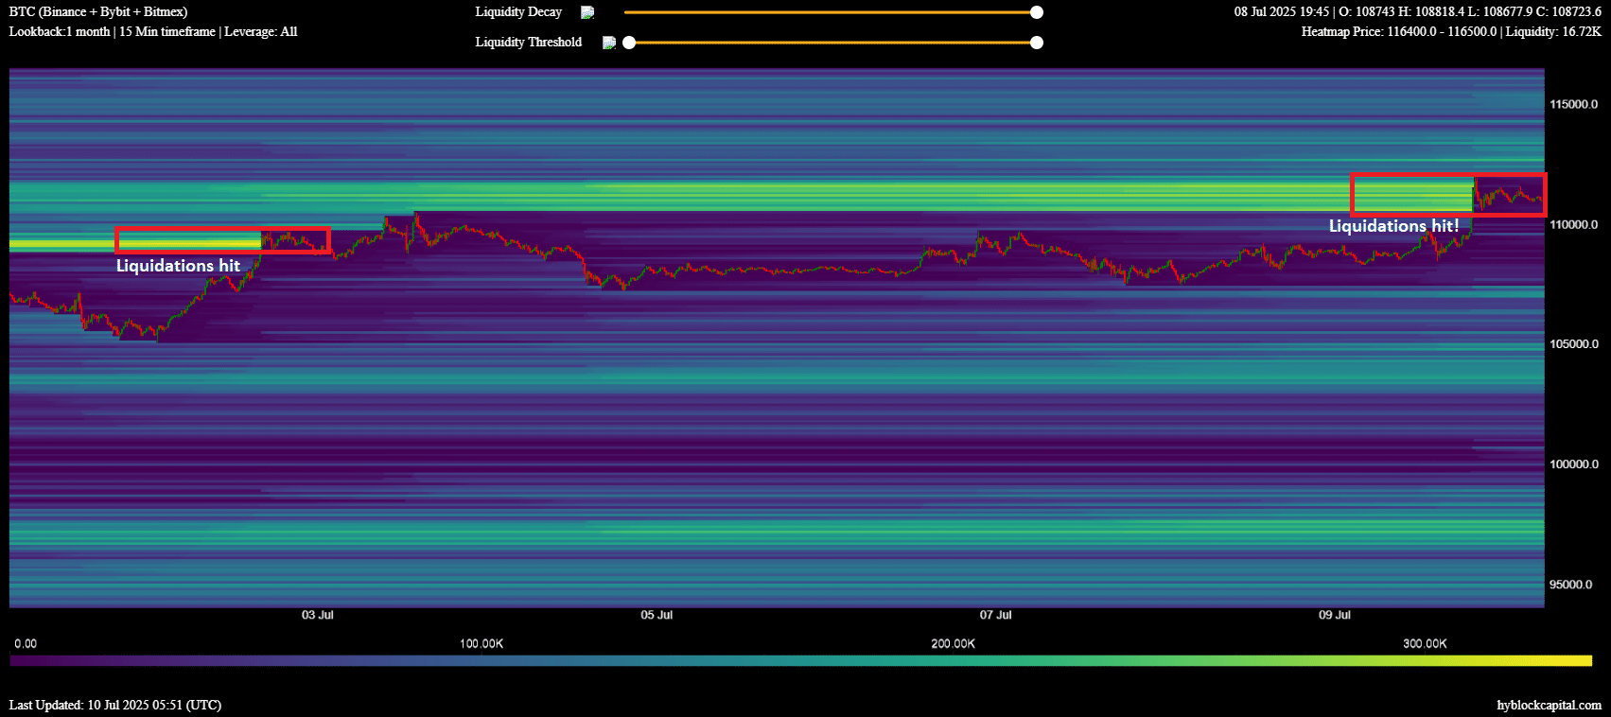The image size is (1611, 717).
Task: Select the 09 Jul marker on time axis
Action: point(1335,615)
